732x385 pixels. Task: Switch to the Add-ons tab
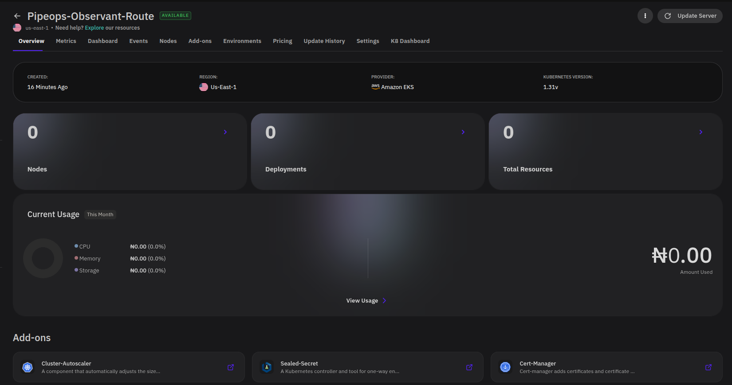pyautogui.click(x=200, y=41)
